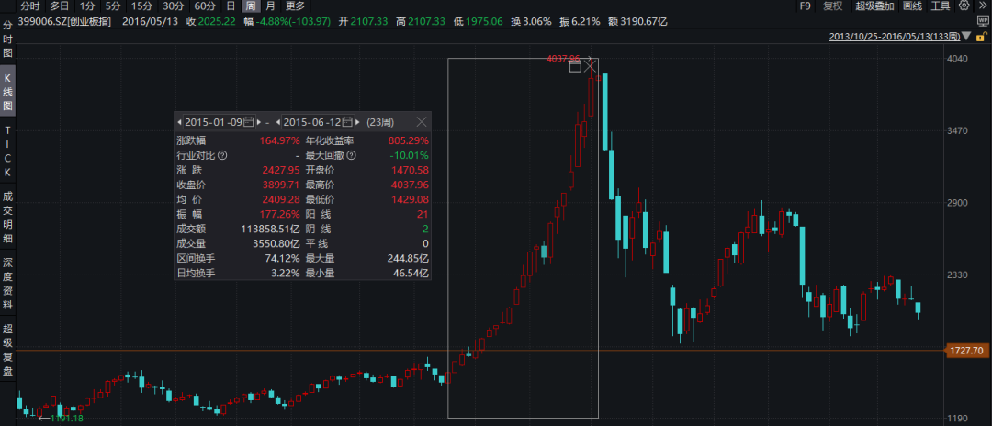
Task: Click the 1727.70 price label marker
Action: coord(968,350)
